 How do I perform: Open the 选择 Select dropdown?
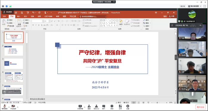pos(147,26)
